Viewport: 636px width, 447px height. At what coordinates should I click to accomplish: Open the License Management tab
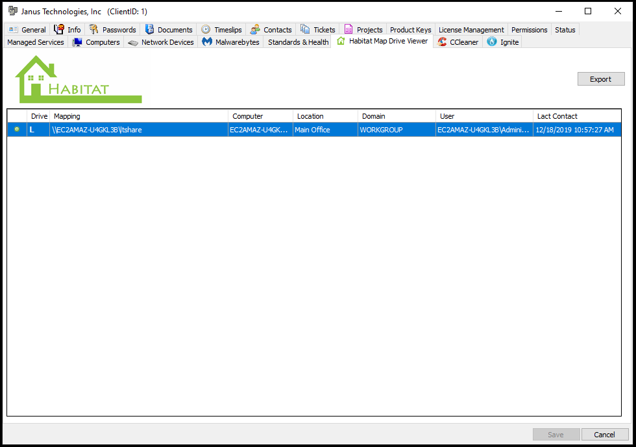tap(471, 30)
